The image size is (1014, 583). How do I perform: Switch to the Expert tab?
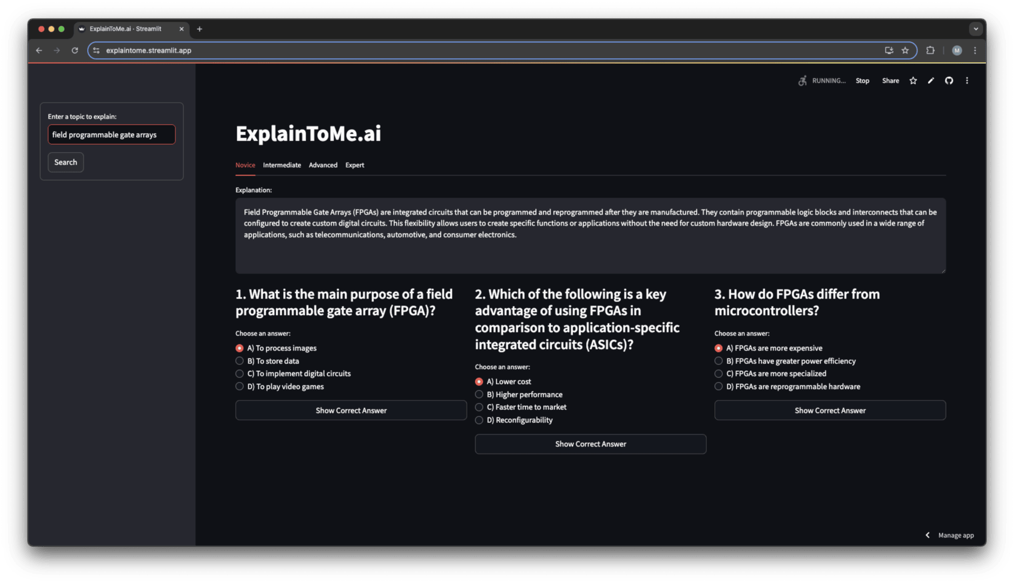pos(355,165)
